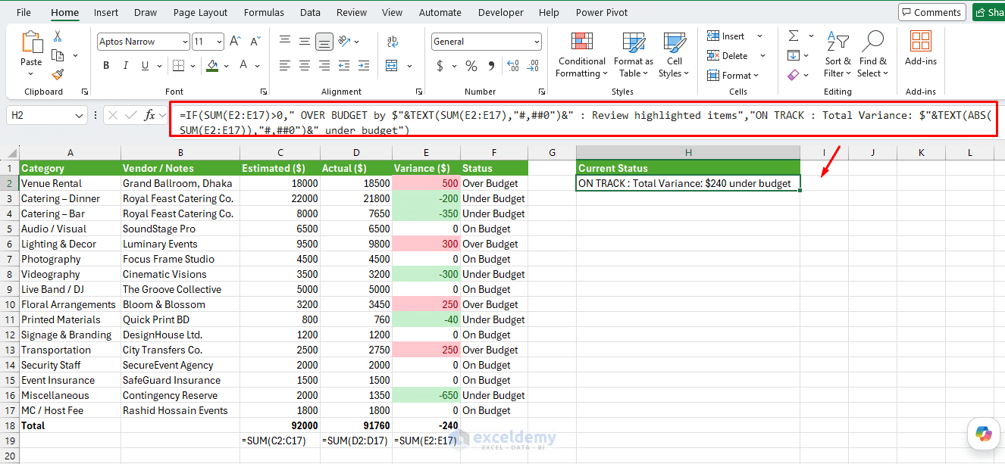Switch to Insert tab

106,12
